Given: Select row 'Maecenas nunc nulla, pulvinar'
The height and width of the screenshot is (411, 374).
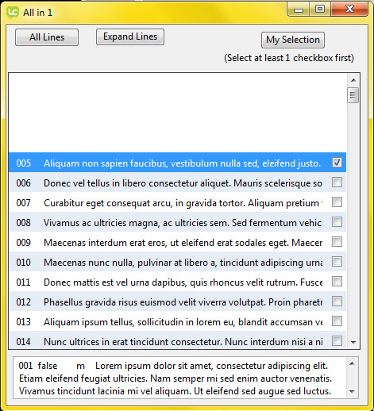Looking at the screenshot, I should click(x=178, y=262).
